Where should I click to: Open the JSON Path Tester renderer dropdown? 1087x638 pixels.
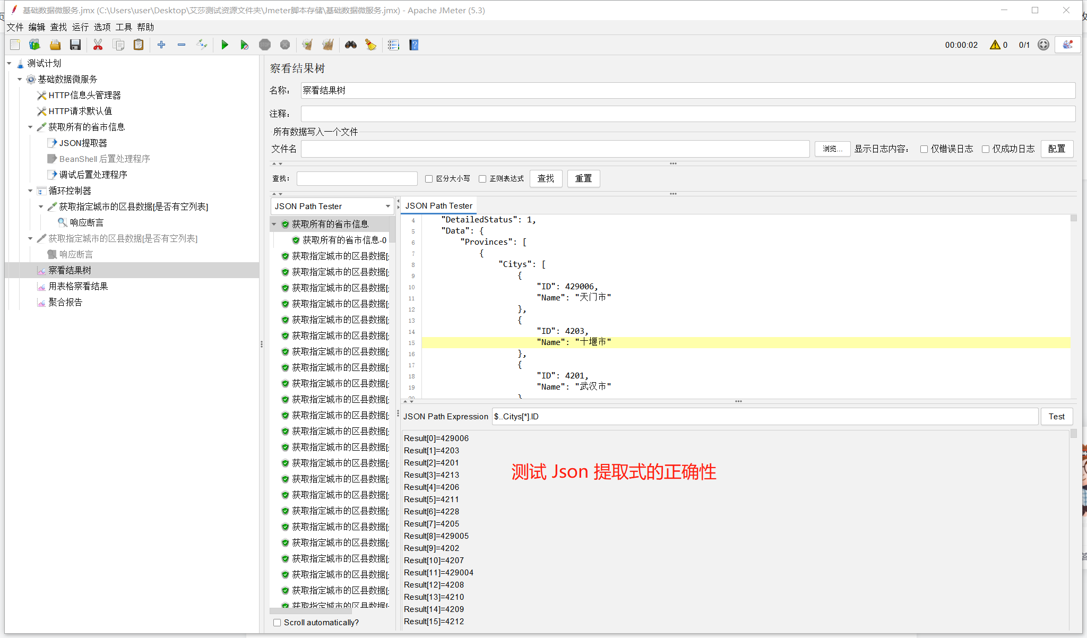tap(387, 206)
